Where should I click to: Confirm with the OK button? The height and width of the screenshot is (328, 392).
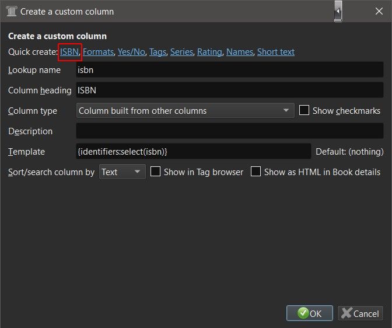[x=310, y=313]
